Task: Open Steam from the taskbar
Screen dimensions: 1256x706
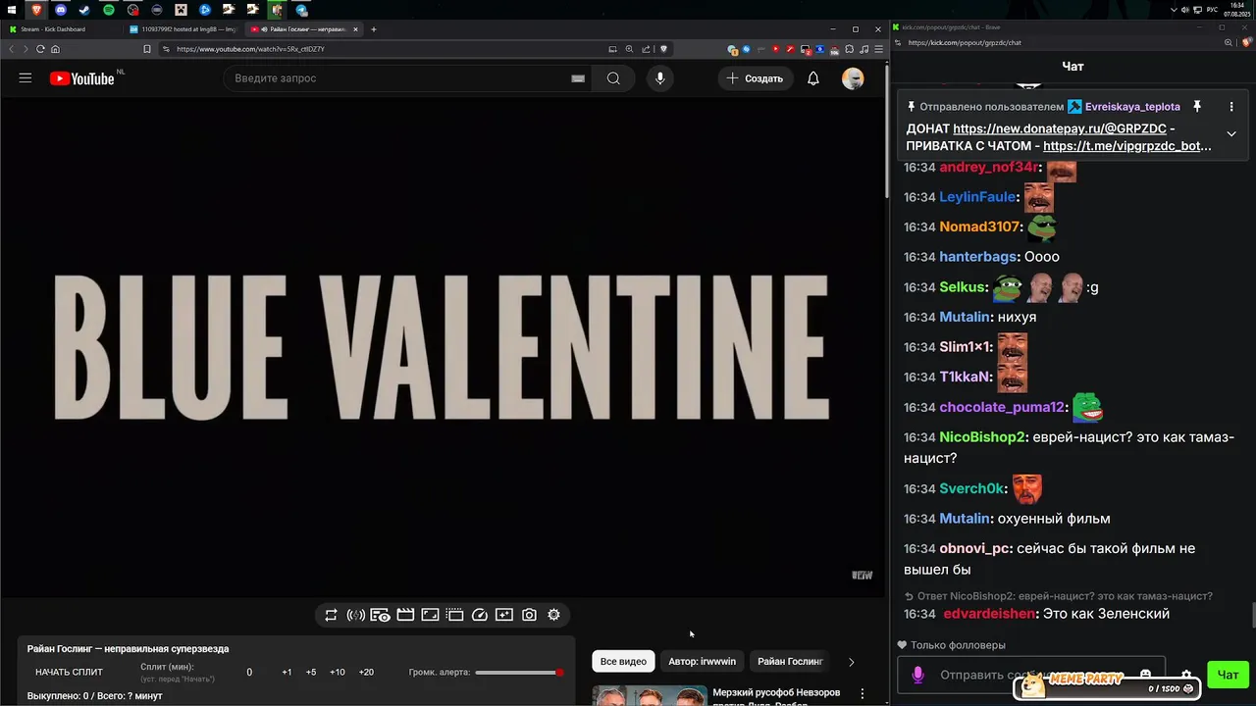Action: tap(84, 10)
